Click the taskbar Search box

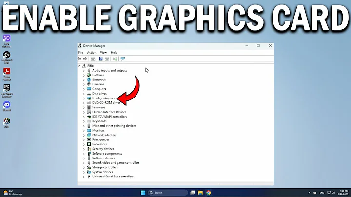coord(168,193)
